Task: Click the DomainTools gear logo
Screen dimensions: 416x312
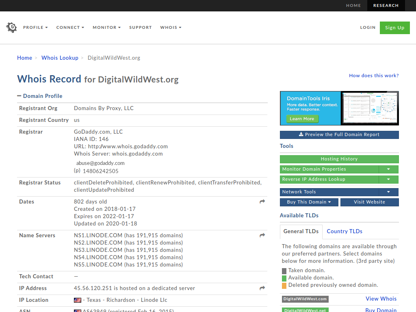Action: click(11, 27)
